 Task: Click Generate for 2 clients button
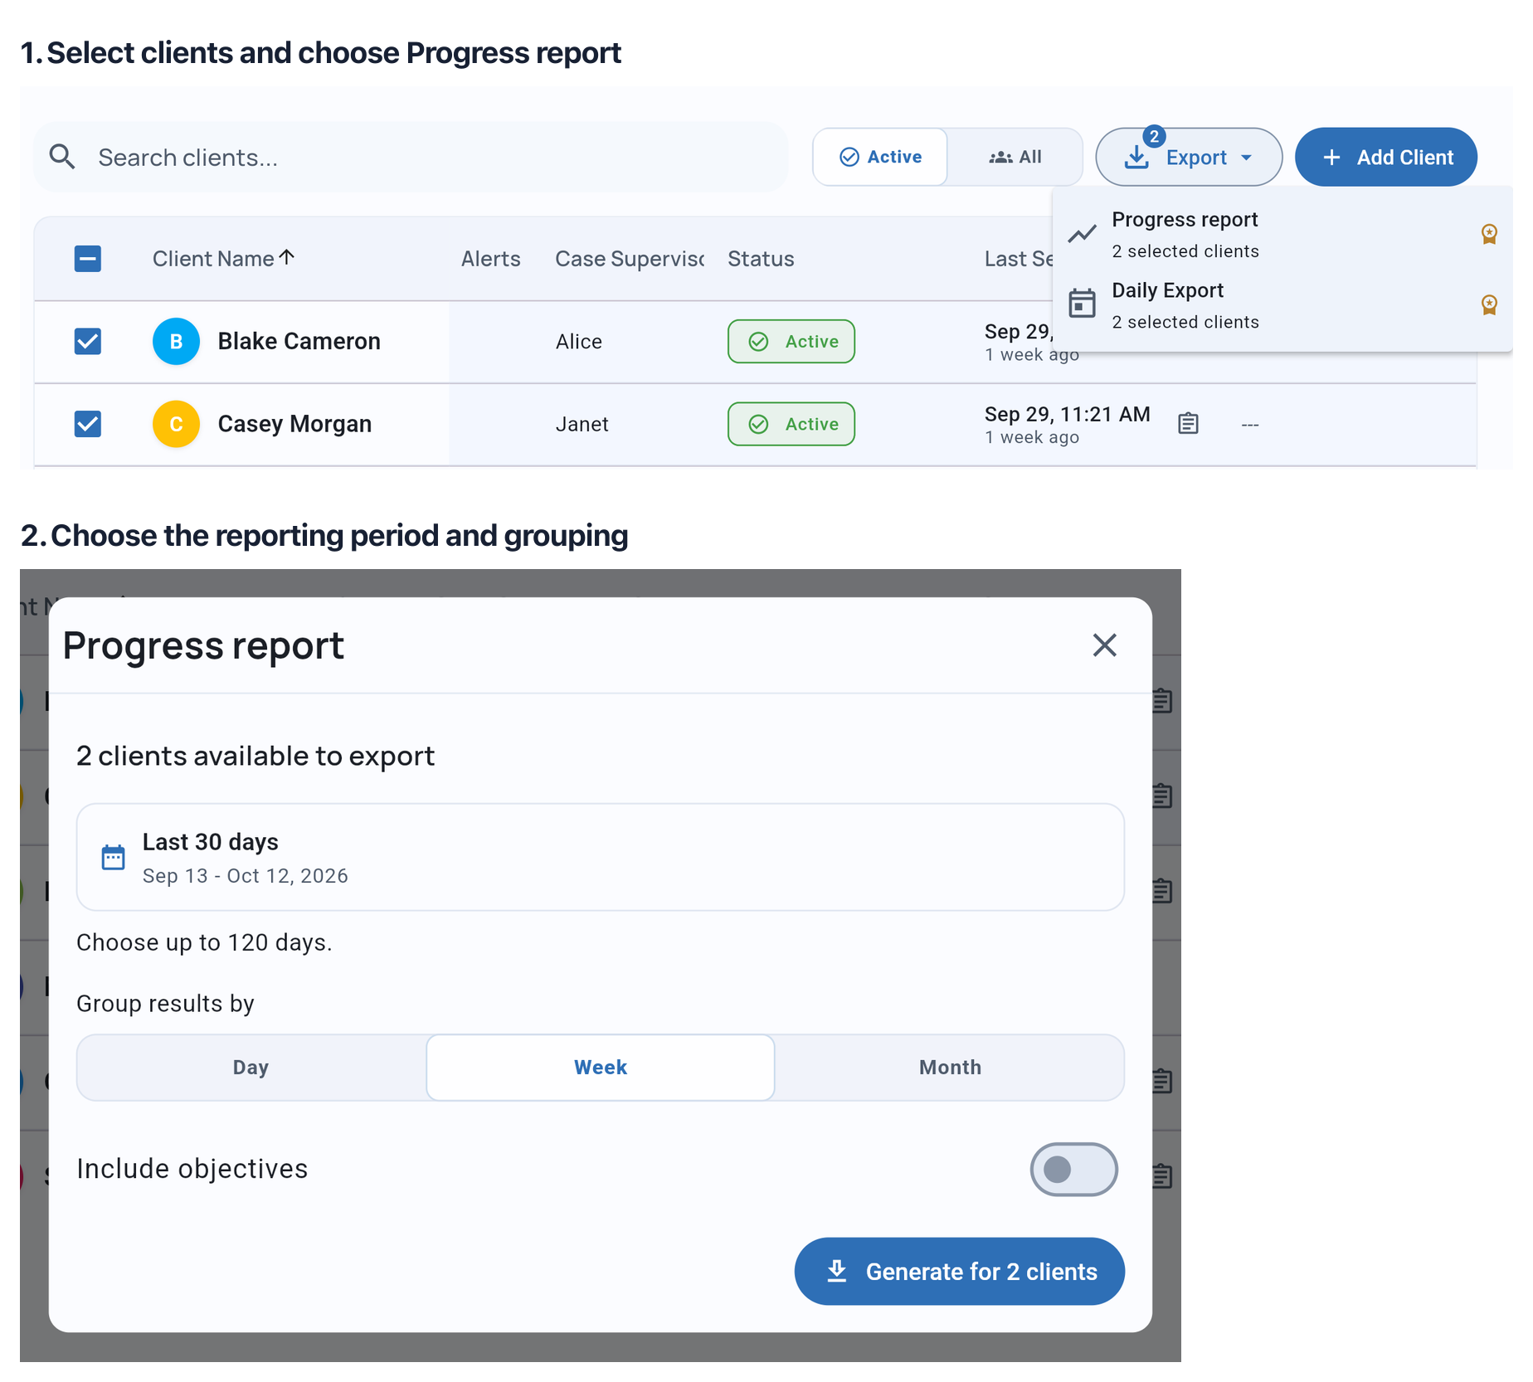959,1271
